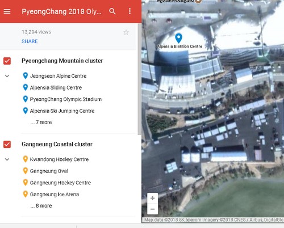Click the Alpensia Biathlon Centre map label
The image size is (284, 228).
pyautogui.click(x=179, y=47)
